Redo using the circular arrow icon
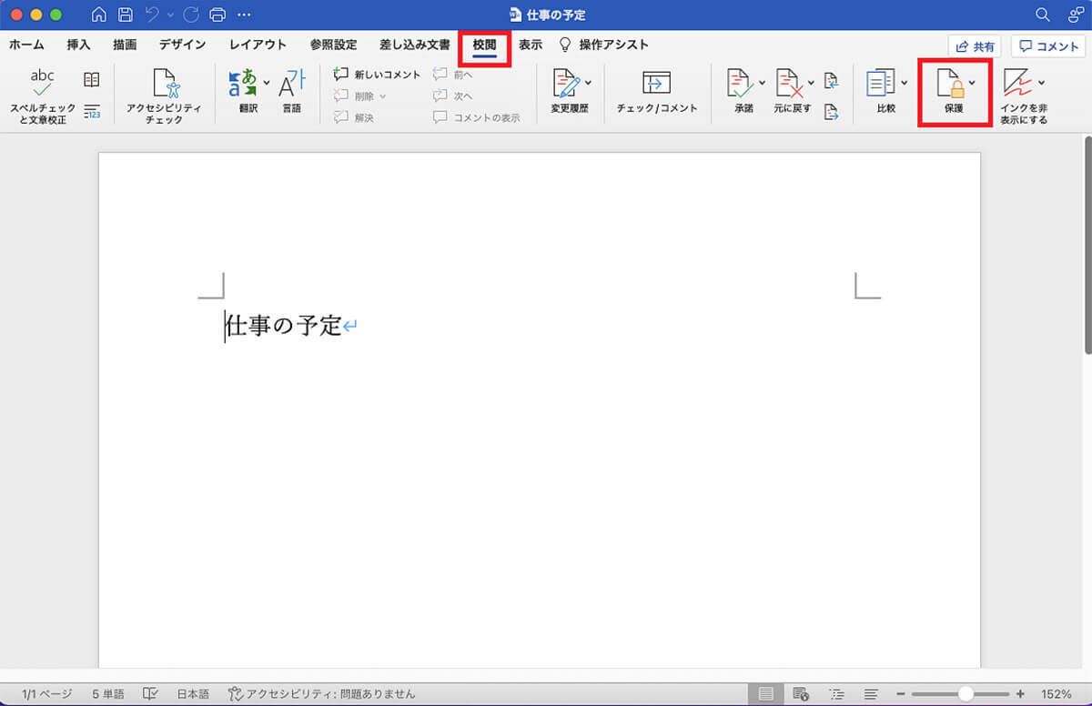This screenshot has width=1092, height=706. coord(191,15)
